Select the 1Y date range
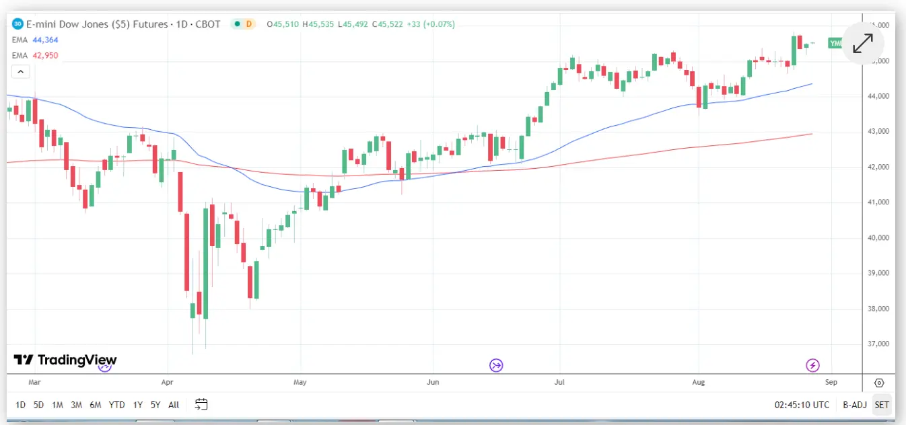The height and width of the screenshot is (425, 906). (138, 405)
